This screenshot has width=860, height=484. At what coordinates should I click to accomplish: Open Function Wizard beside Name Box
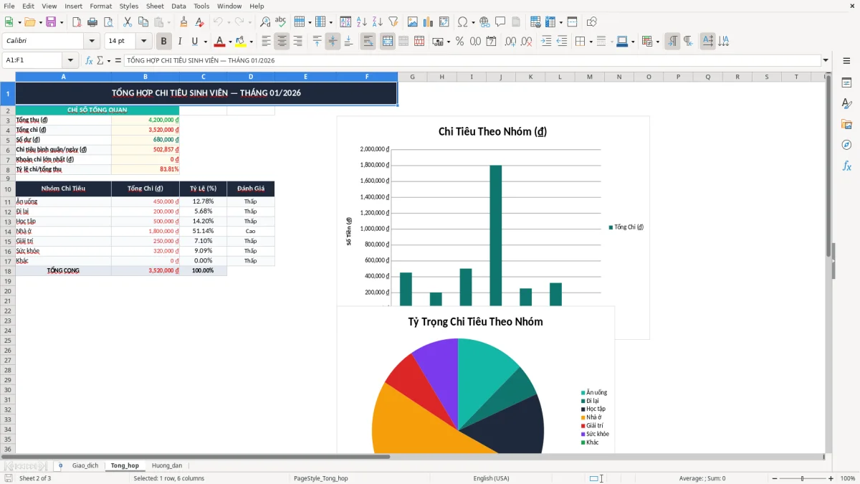[x=89, y=60]
